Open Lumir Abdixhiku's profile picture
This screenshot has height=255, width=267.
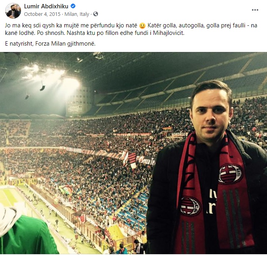pos(13,10)
